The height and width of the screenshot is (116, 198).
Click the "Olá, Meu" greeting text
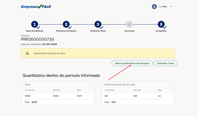[x=163, y=7]
